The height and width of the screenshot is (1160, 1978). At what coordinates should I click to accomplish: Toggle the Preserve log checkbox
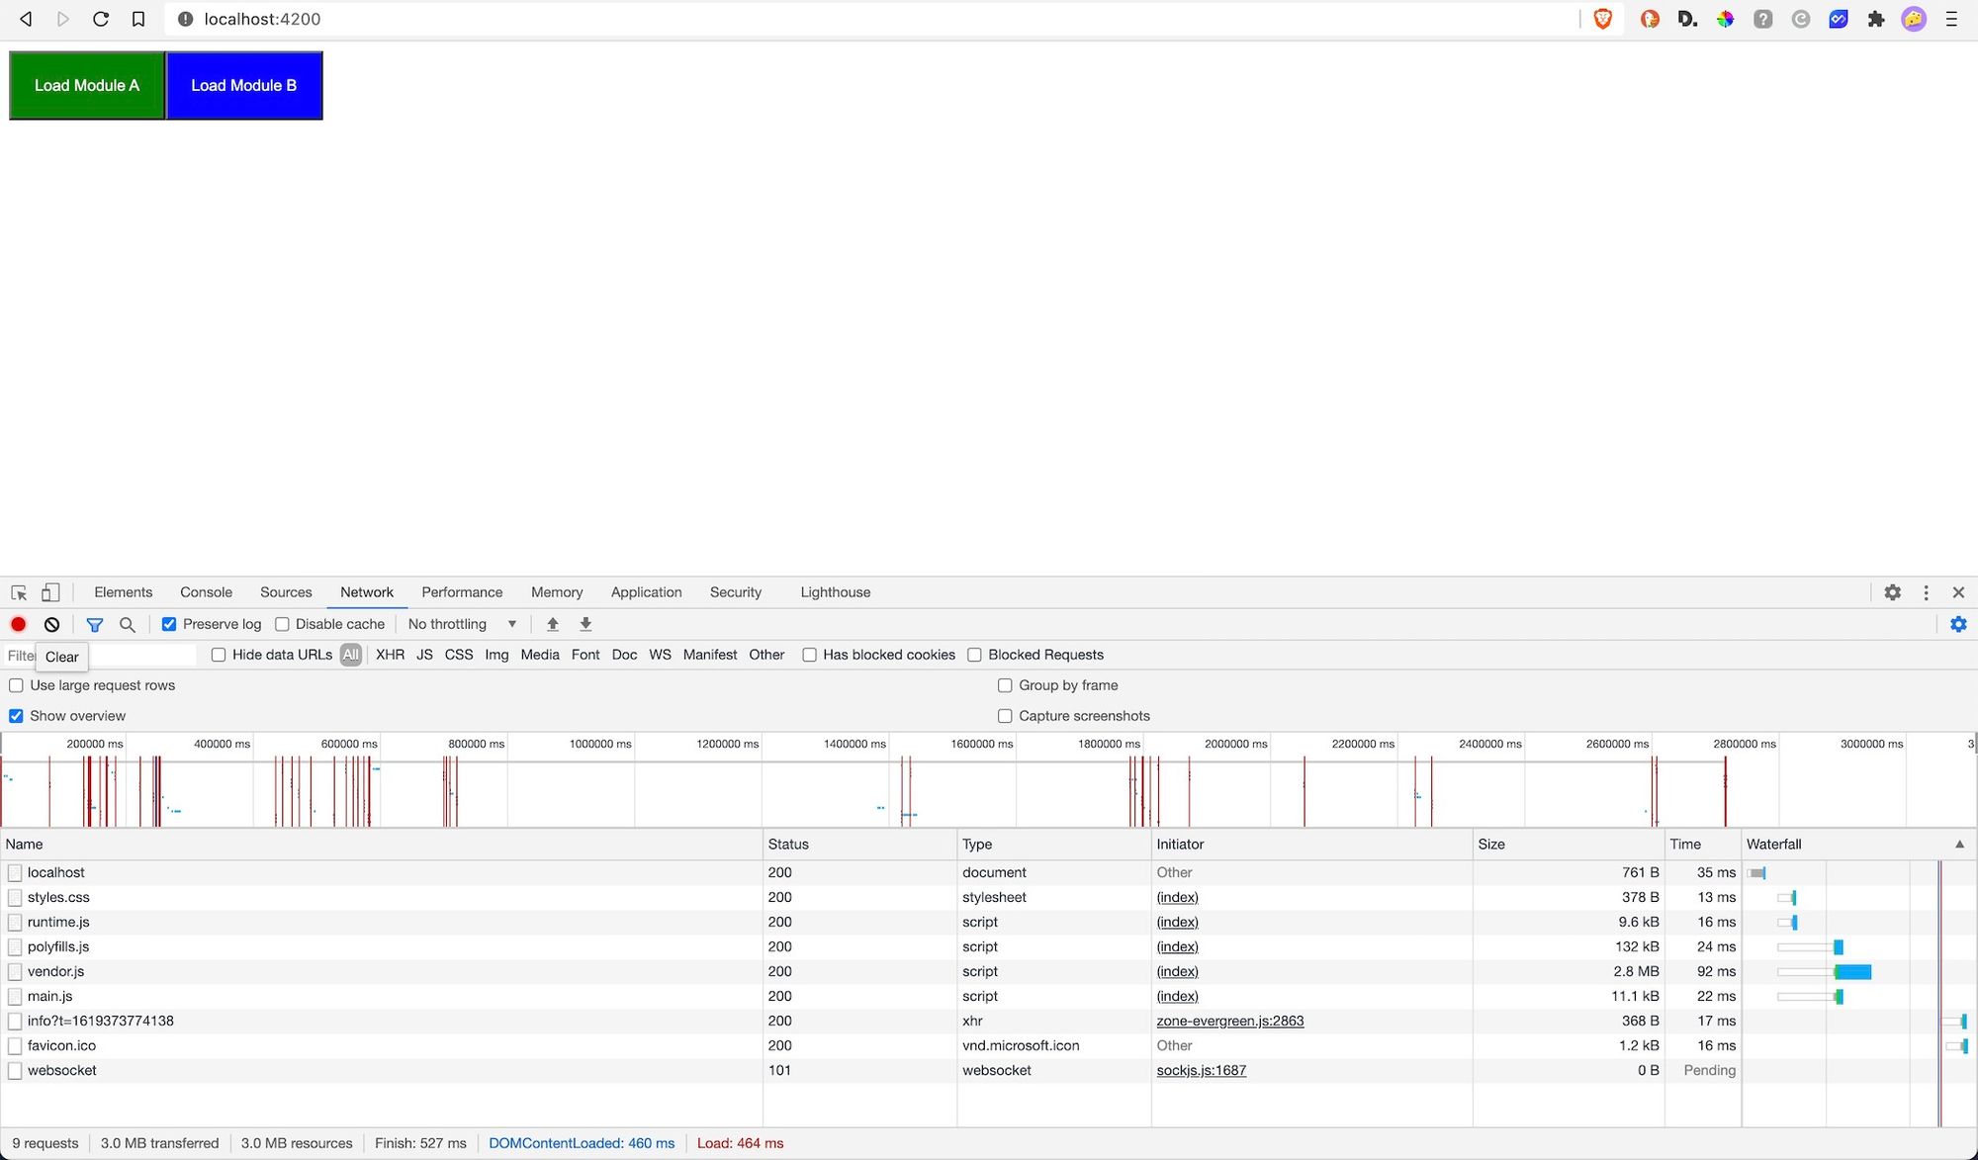(170, 624)
